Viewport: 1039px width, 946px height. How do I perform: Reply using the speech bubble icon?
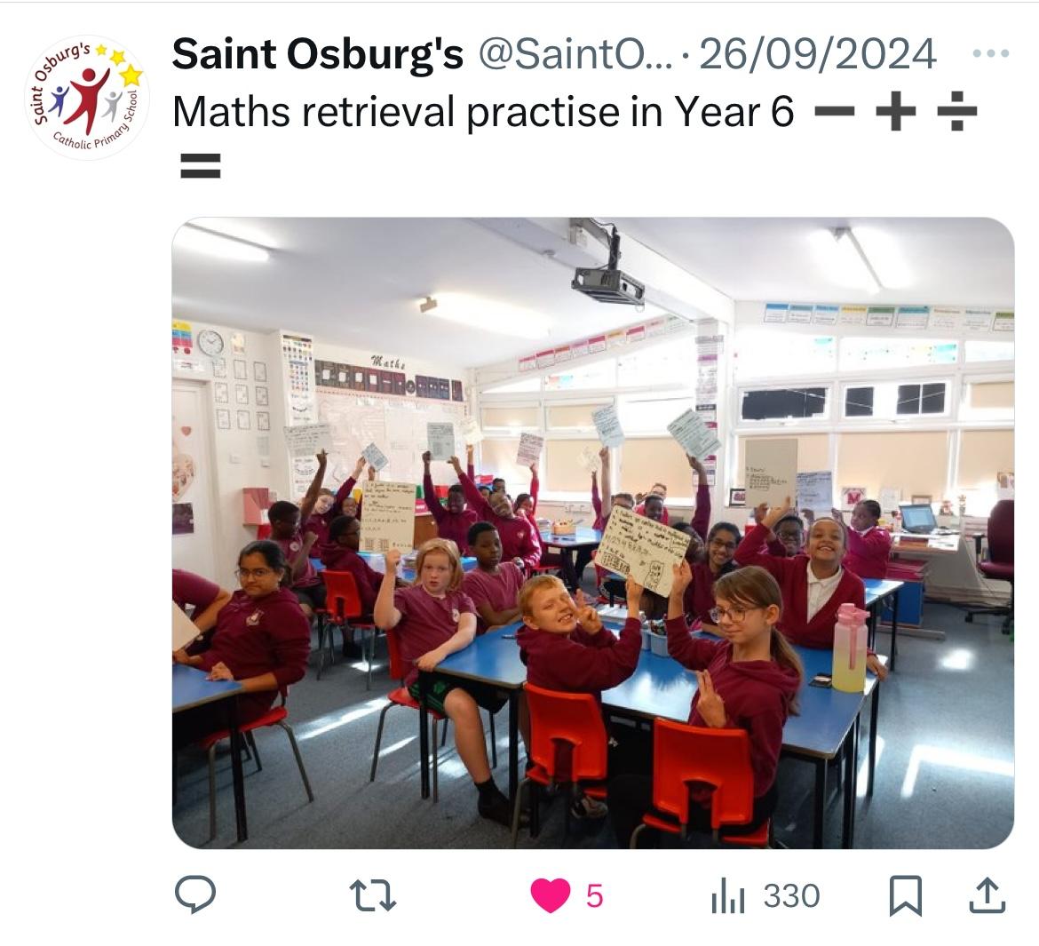[x=195, y=894]
